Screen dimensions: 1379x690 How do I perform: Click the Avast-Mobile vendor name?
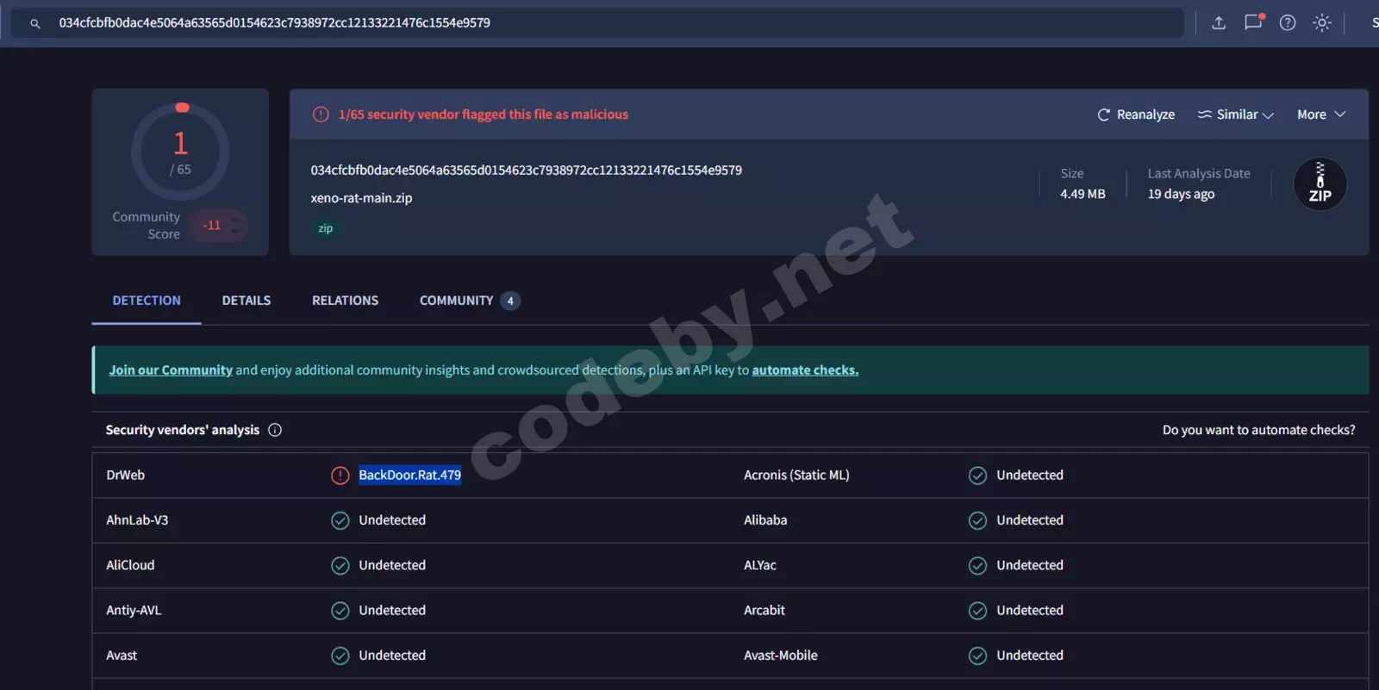click(781, 656)
